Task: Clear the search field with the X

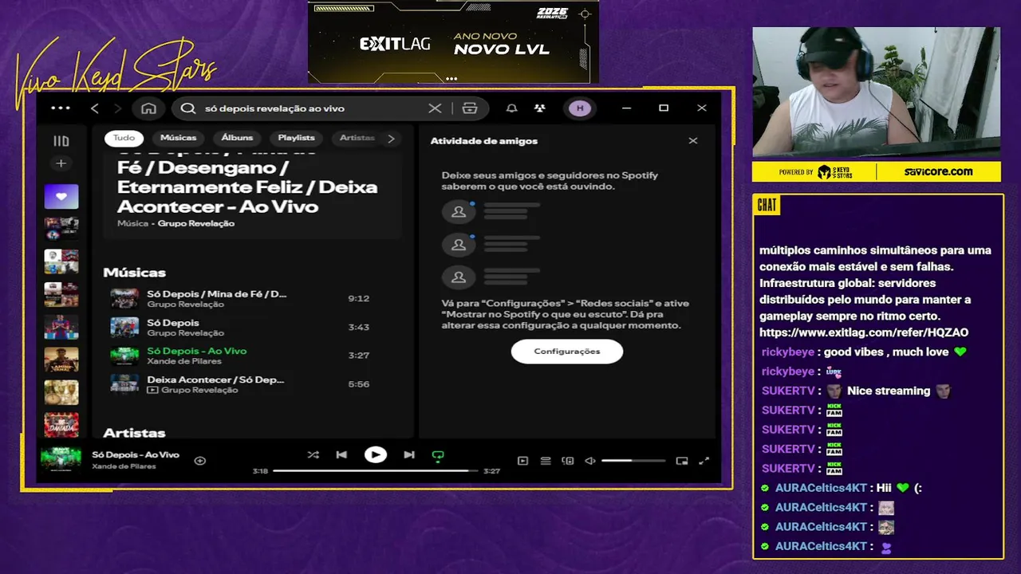Action: click(x=435, y=108)
